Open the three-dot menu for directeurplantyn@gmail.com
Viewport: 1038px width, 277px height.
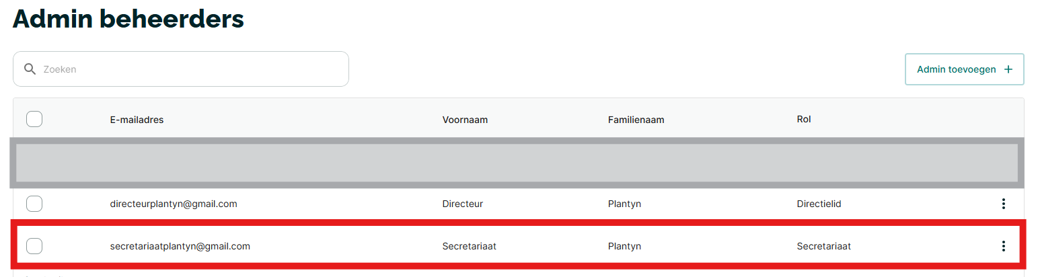tap(1003, 204)
